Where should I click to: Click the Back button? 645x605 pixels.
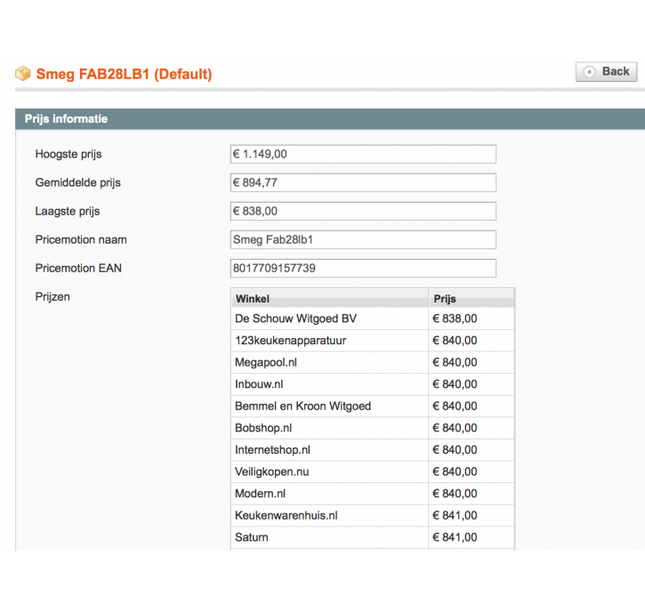tap(606, 71)
